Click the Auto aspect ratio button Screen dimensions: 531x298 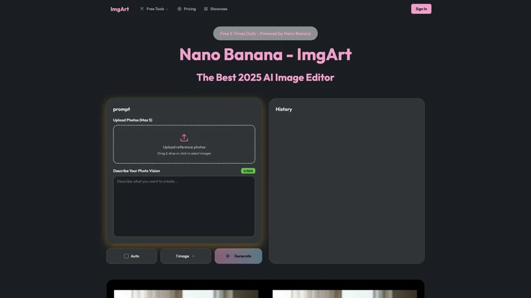132,256
